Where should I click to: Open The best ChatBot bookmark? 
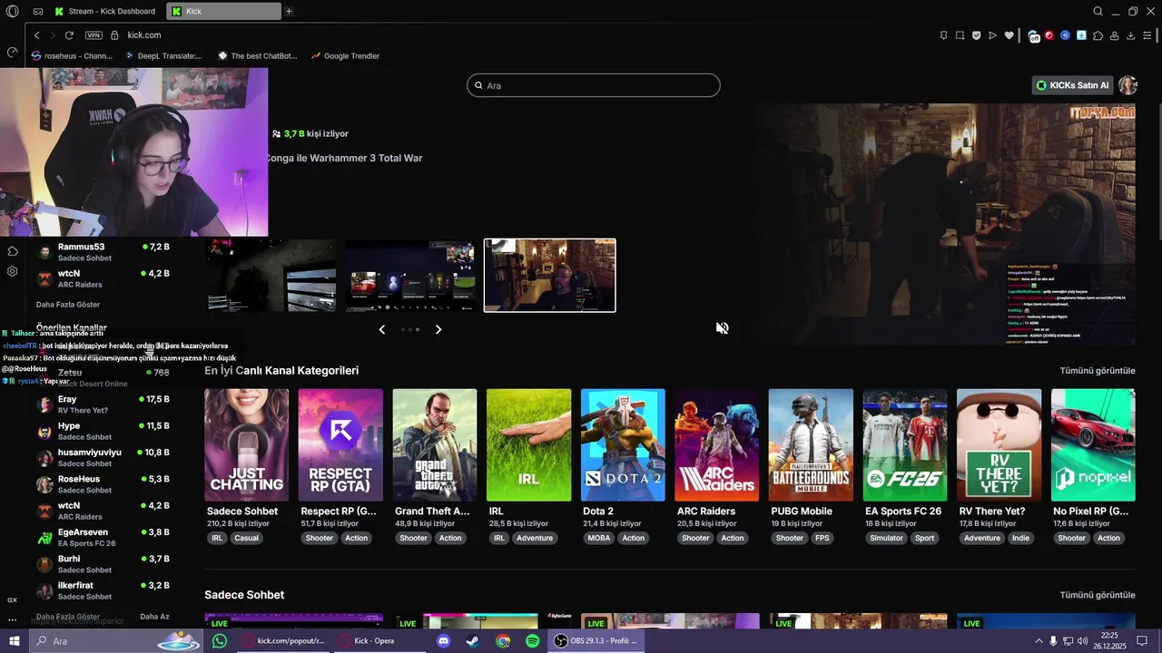pyautogui.click(x=257, y=55)
